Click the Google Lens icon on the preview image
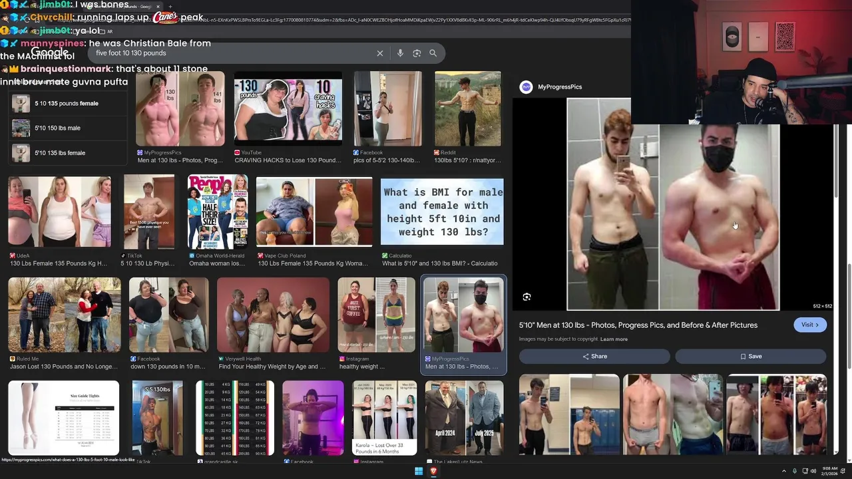 coord(527,297)
